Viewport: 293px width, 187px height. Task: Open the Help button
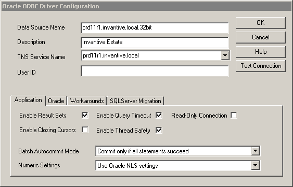(261, 52)
